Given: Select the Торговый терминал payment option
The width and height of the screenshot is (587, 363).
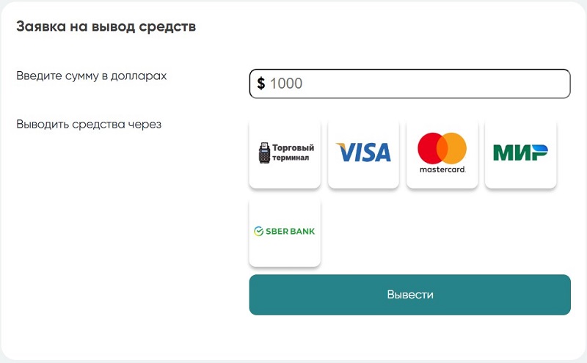Looking at the screenshot, I should tap(285, 153).
